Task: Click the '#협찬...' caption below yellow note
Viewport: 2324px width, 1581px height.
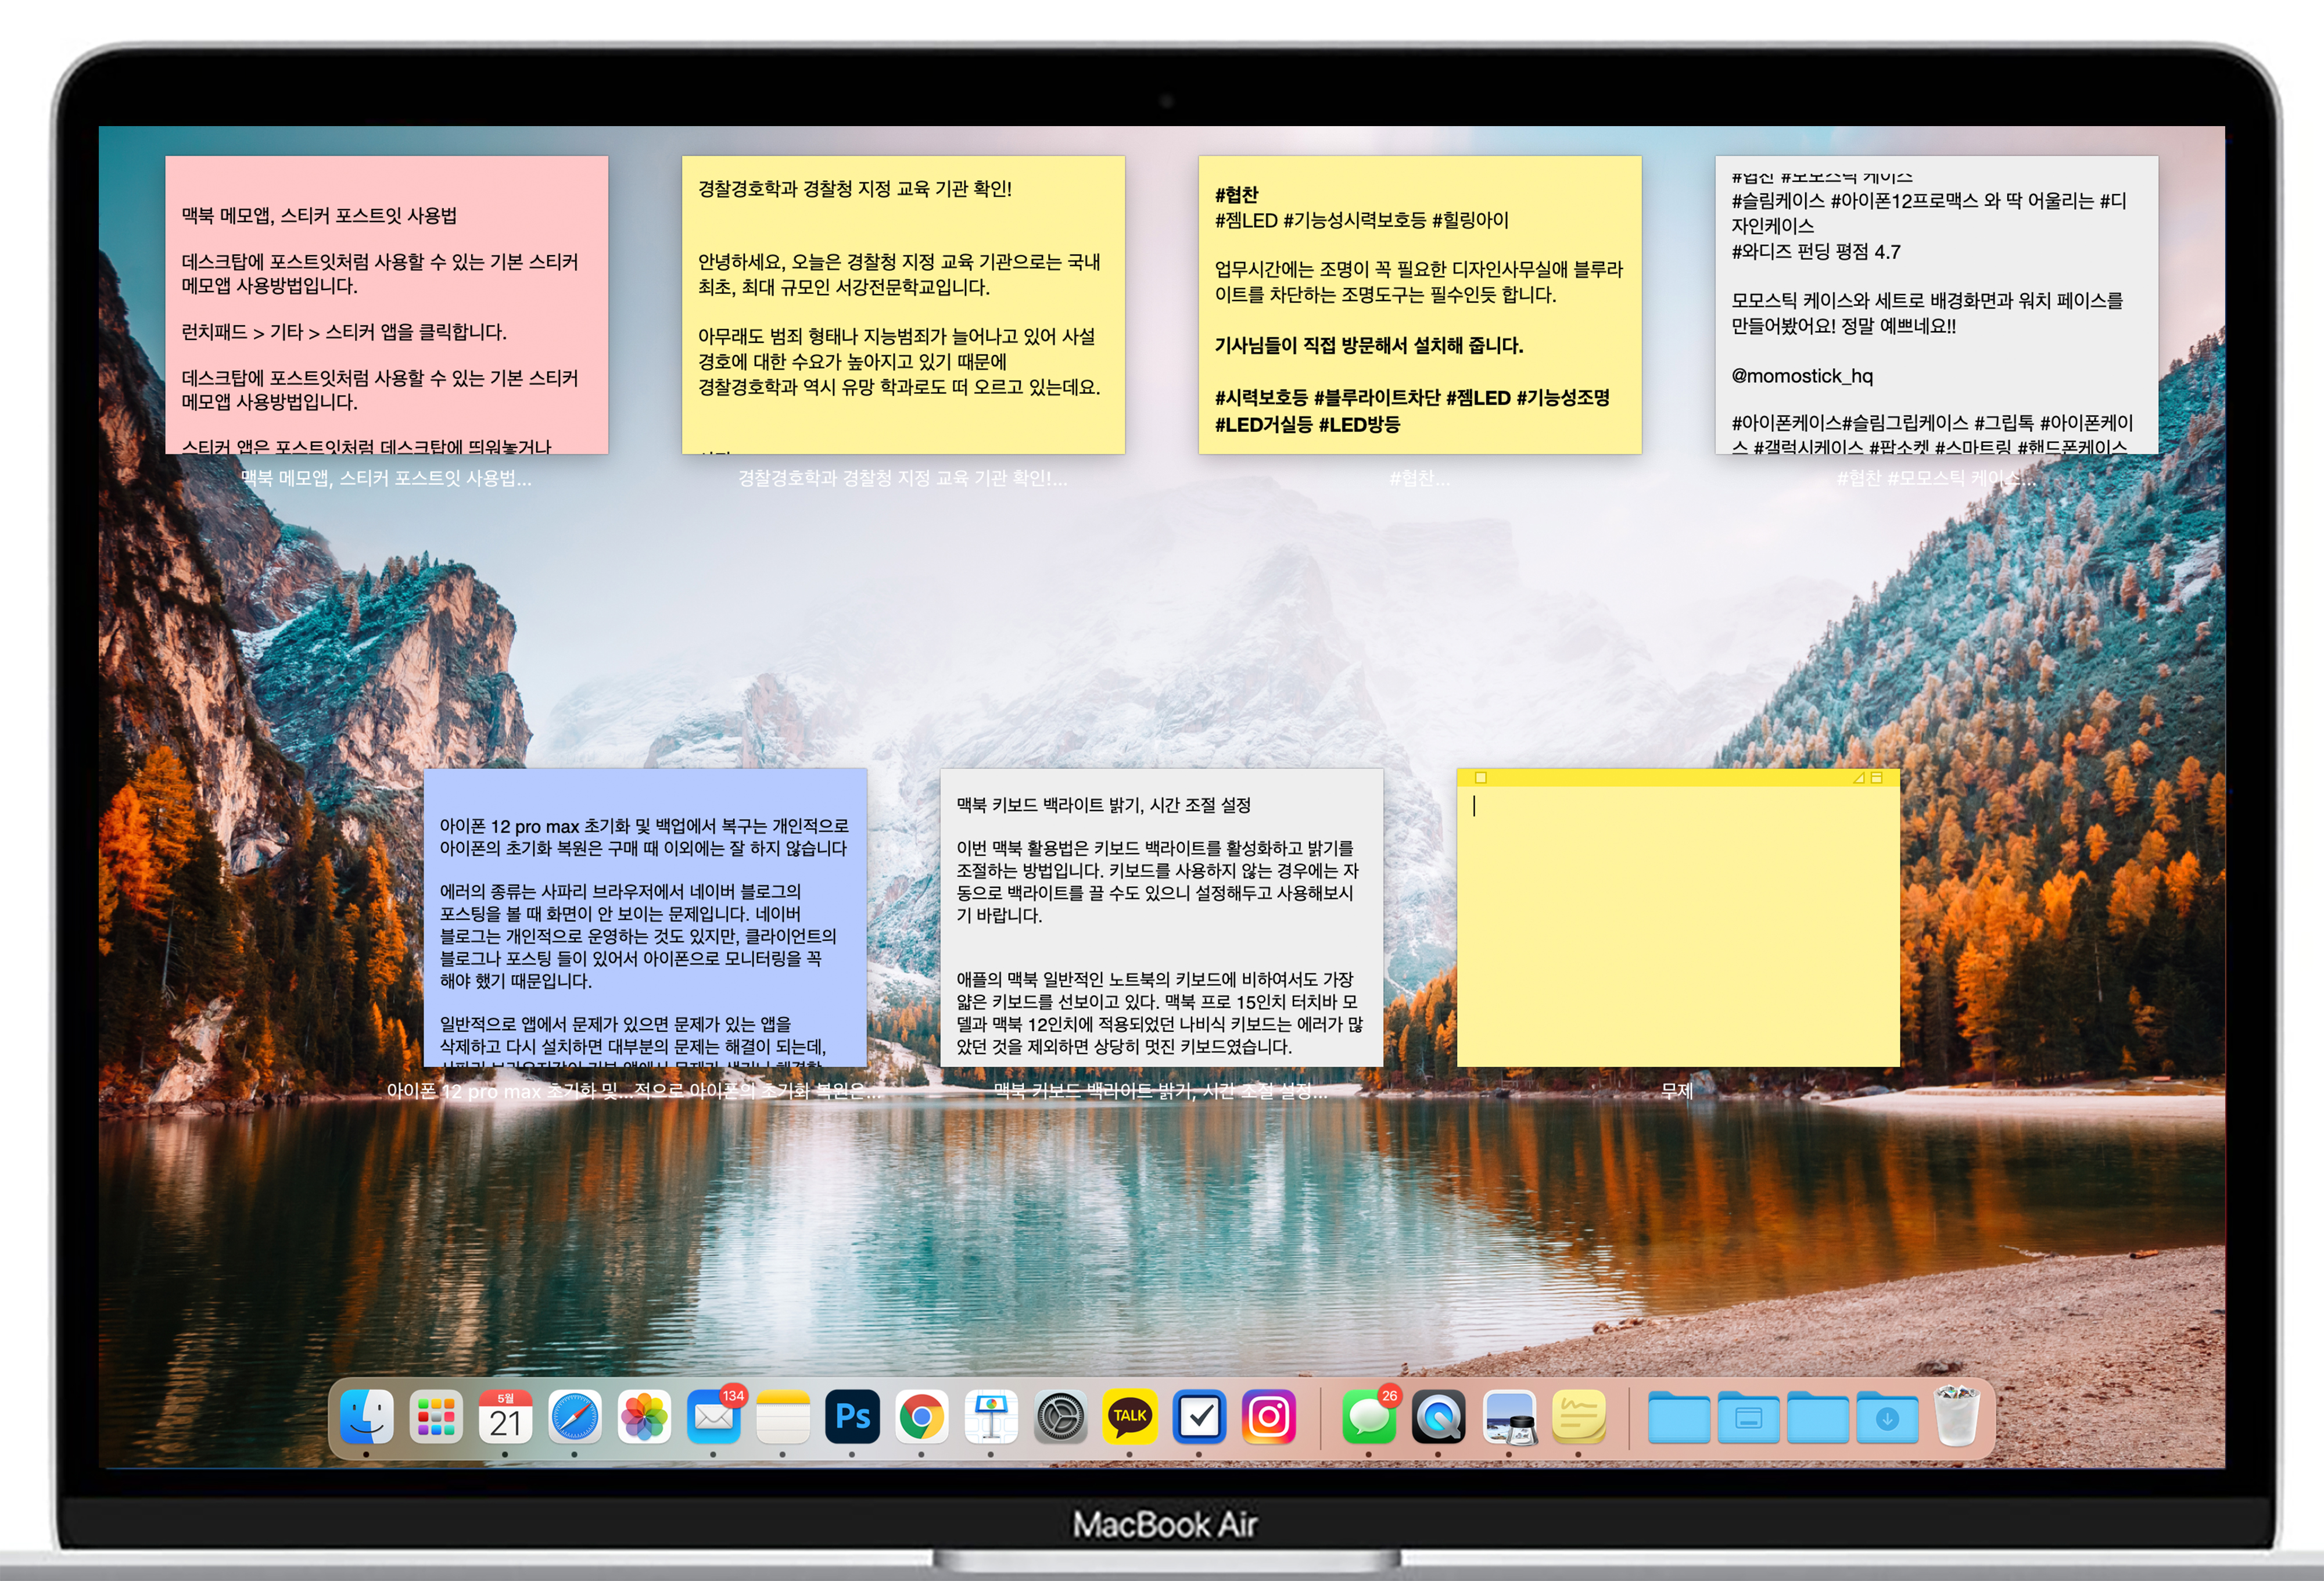Action: pos(1420,478)
